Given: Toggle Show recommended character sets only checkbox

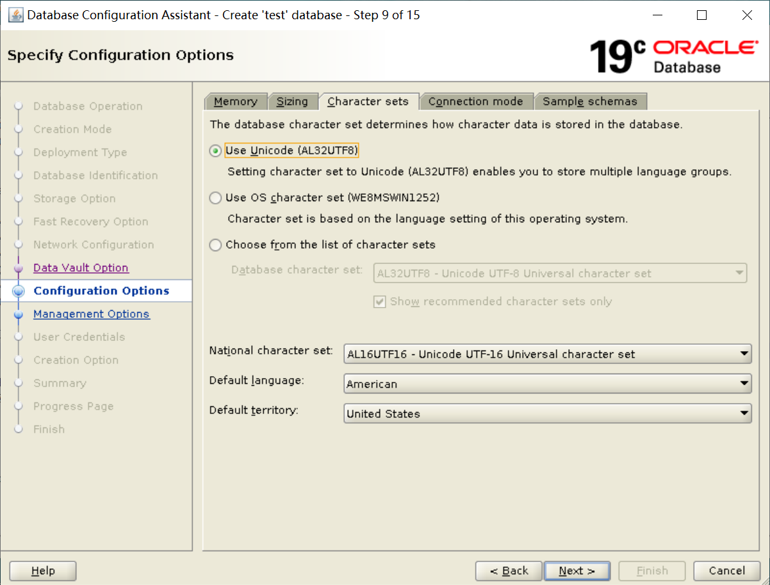Looking at the screenshot, I should point(379,302).
